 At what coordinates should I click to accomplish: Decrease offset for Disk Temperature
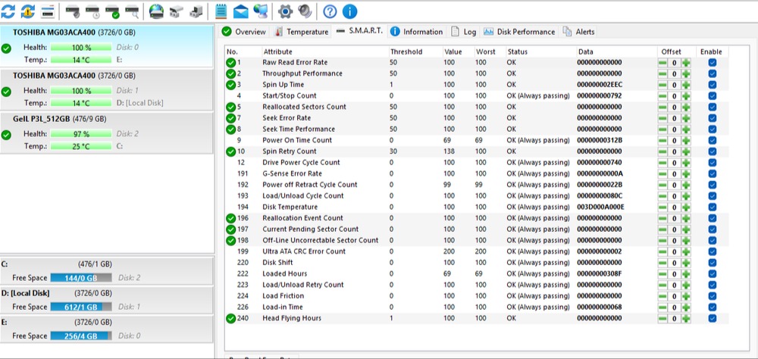click(x=662, y=208)
